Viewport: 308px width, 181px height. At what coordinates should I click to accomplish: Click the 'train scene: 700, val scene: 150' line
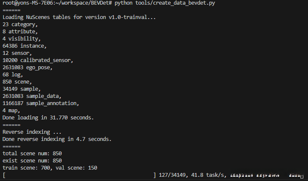click(x=50, y=168)
